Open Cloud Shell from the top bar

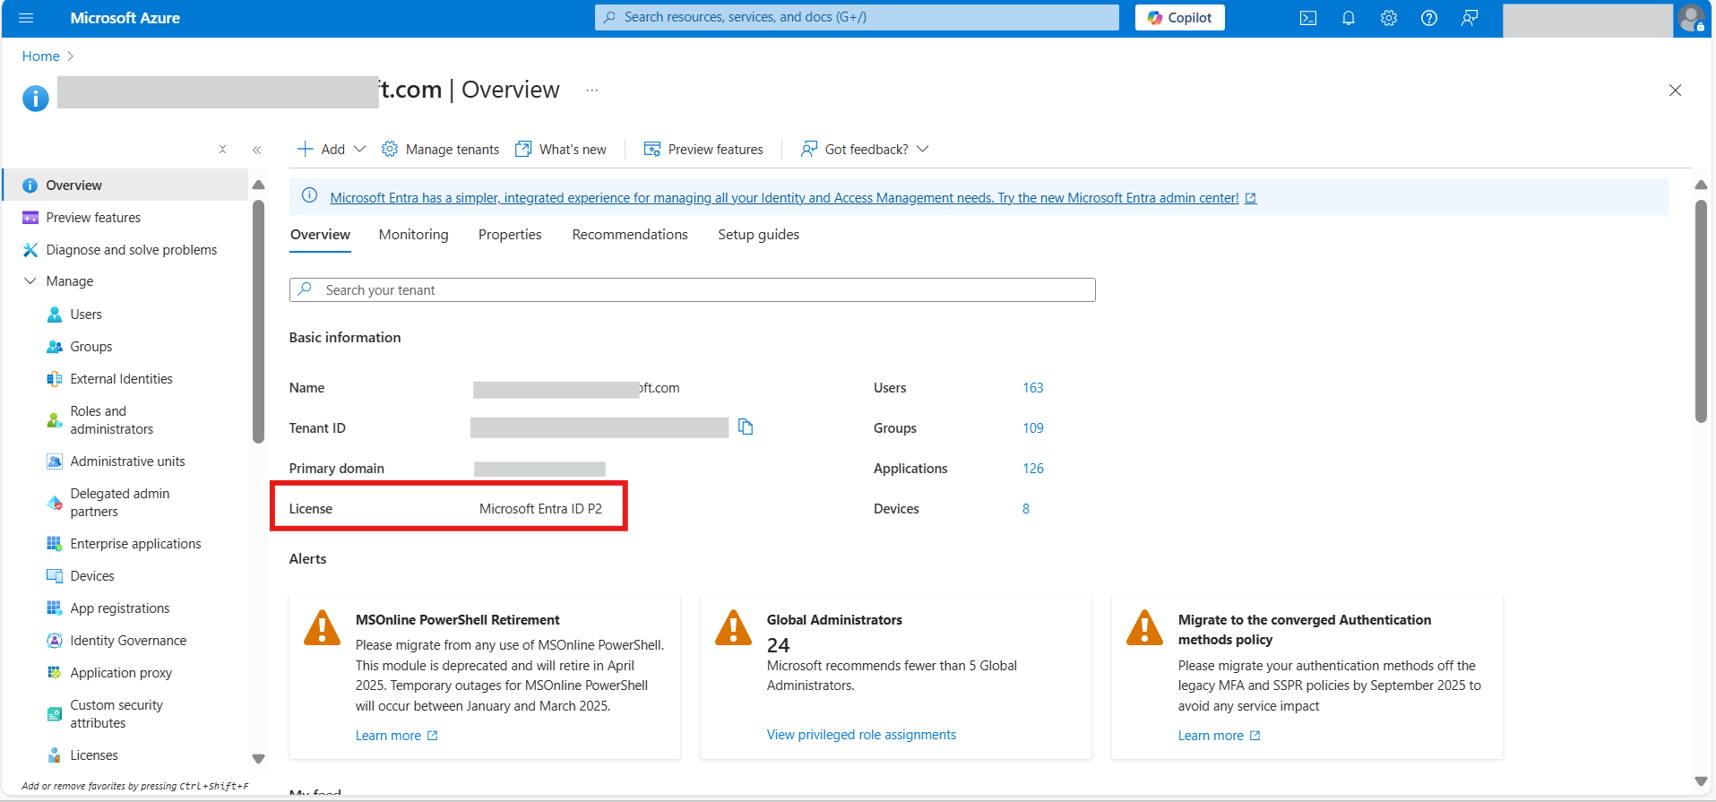(1308, 18)
